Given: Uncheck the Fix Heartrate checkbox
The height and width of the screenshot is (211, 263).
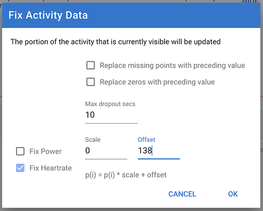Looking at the screenshot, I should click(x=20, y=168).
